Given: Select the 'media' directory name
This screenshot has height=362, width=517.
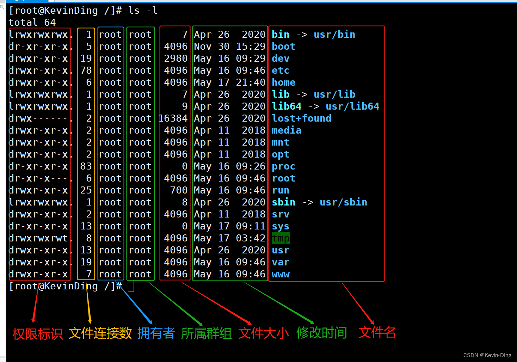Looking at the screenshot, I should click(287, 130).
